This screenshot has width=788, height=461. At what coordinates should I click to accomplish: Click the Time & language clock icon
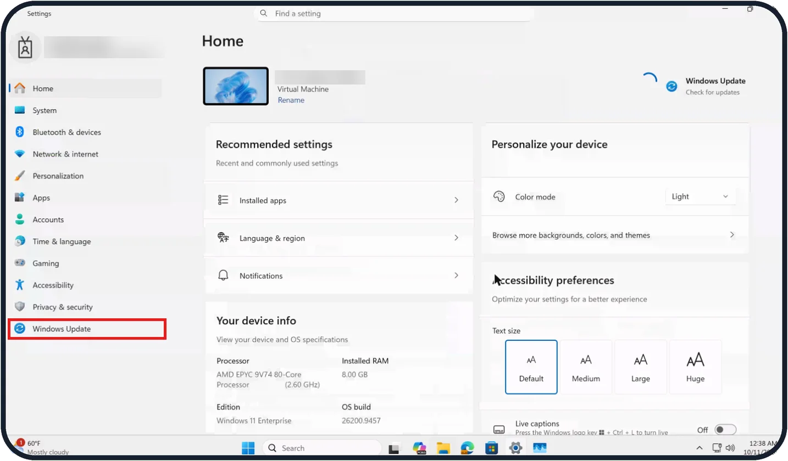(x=20, y=241)
